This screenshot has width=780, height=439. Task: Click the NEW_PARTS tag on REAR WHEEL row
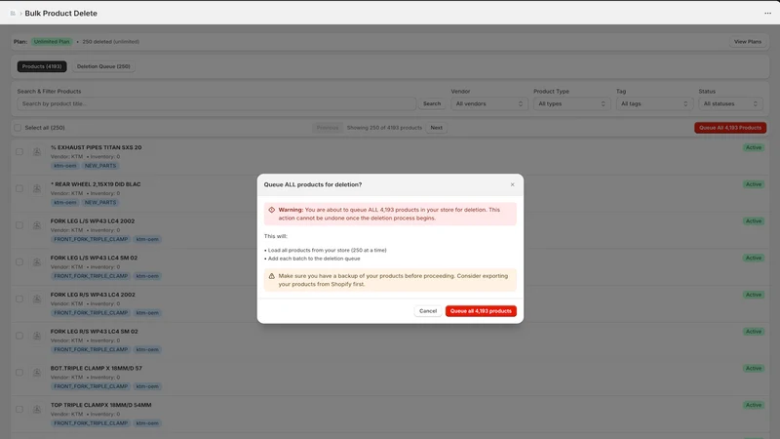click(x=100, y=203)
